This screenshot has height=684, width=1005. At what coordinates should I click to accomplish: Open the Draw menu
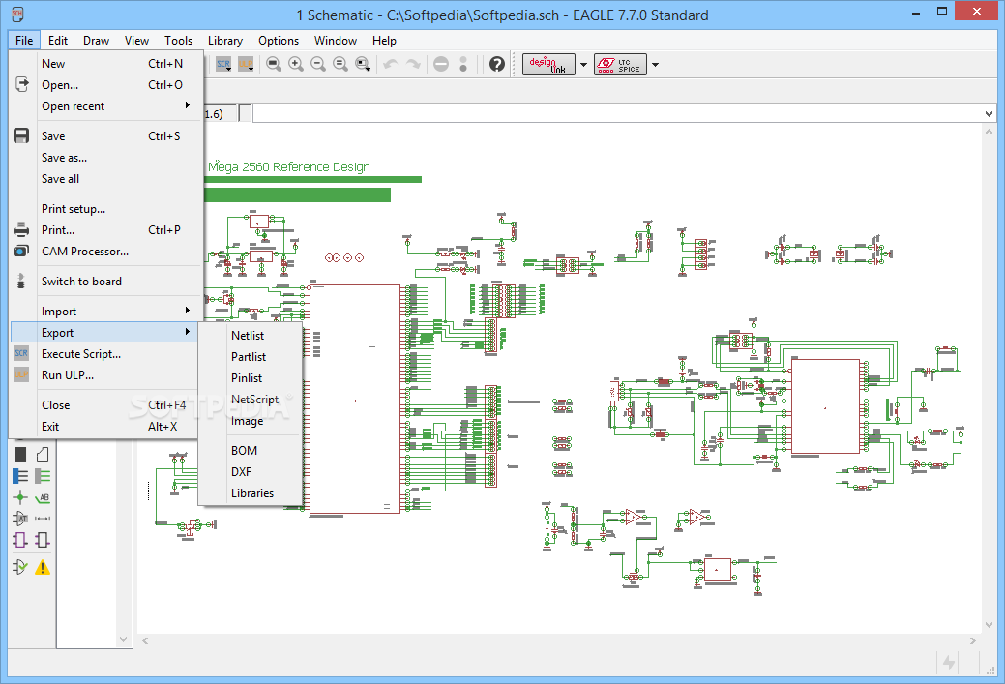click(x=96, y=41)
